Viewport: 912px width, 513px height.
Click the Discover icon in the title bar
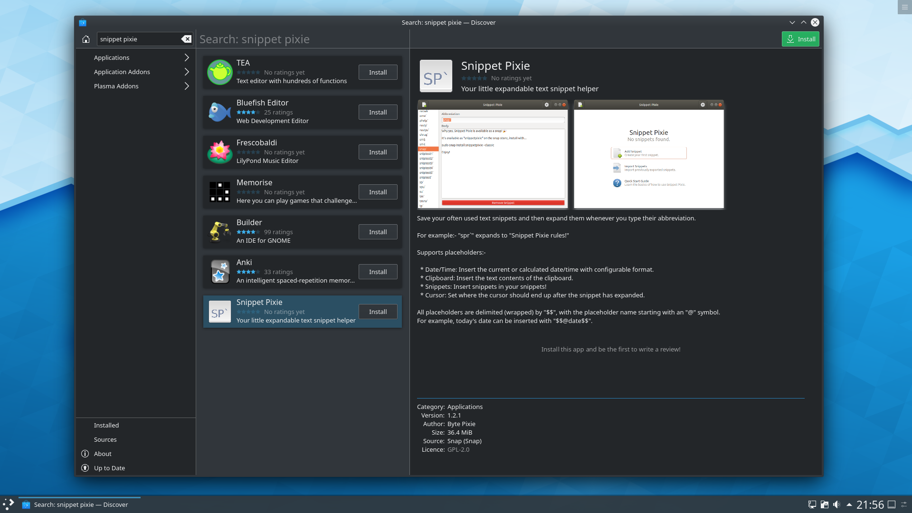pos(83,22)
